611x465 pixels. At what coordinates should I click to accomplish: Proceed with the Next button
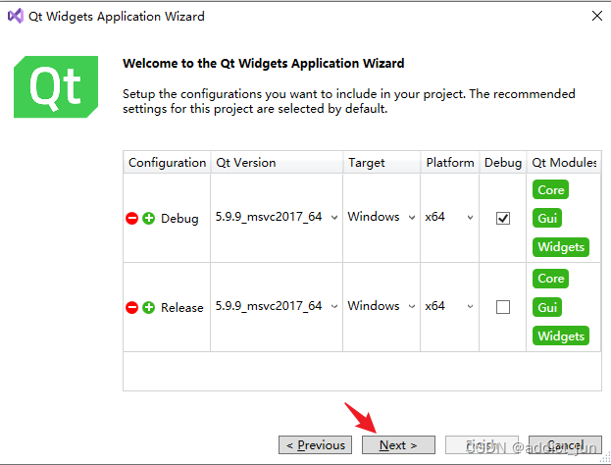(x=398, y=444)
